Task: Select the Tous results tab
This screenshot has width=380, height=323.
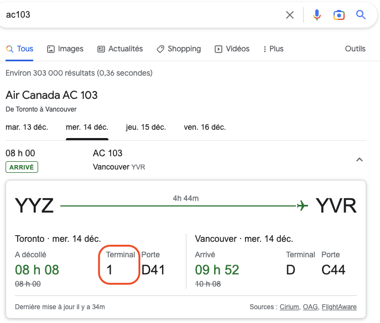Action: click(20, 49)
